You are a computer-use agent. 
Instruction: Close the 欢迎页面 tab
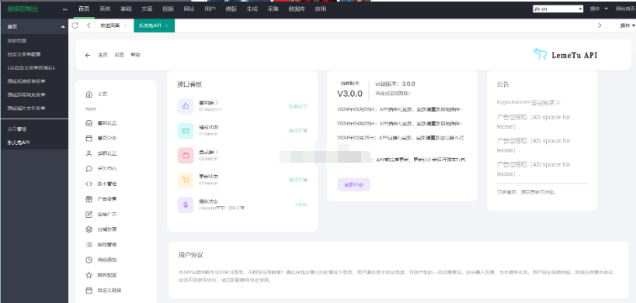pyautogui.click(x=125, y=26)
